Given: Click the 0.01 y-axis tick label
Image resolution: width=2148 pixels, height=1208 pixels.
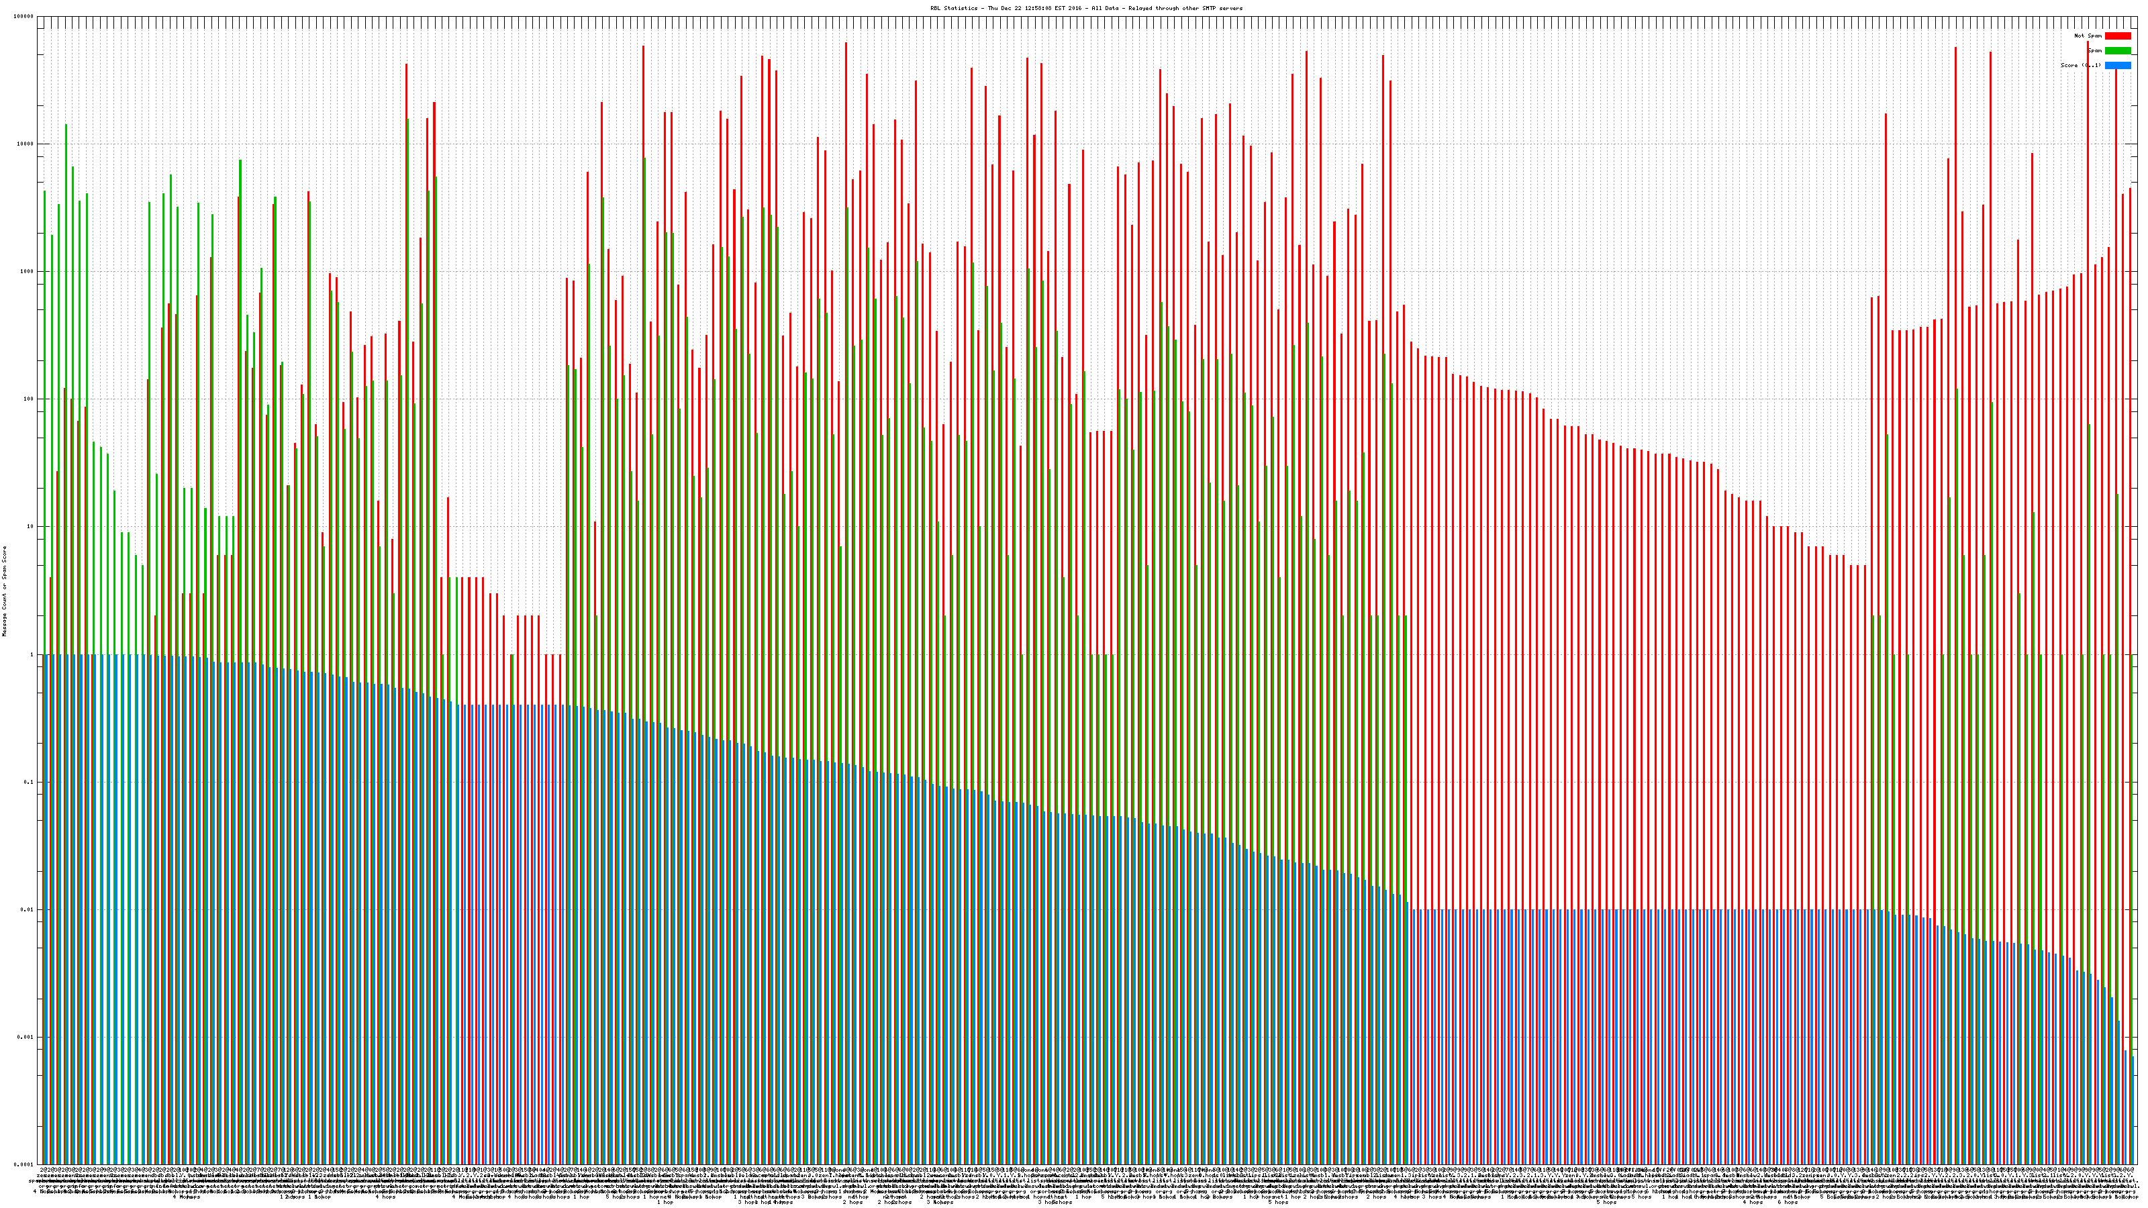Looking at the screenshot, I should point(28,909).
